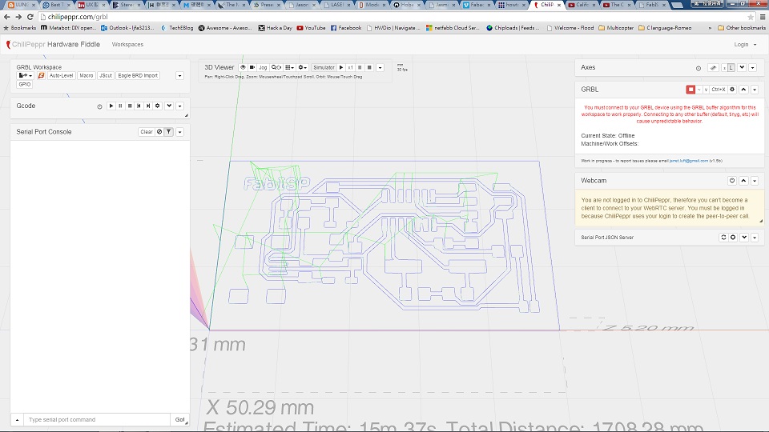This screenshot has height=432, width=769.
Task: Open the GPIO widget
Action: [x=25, y=84]
